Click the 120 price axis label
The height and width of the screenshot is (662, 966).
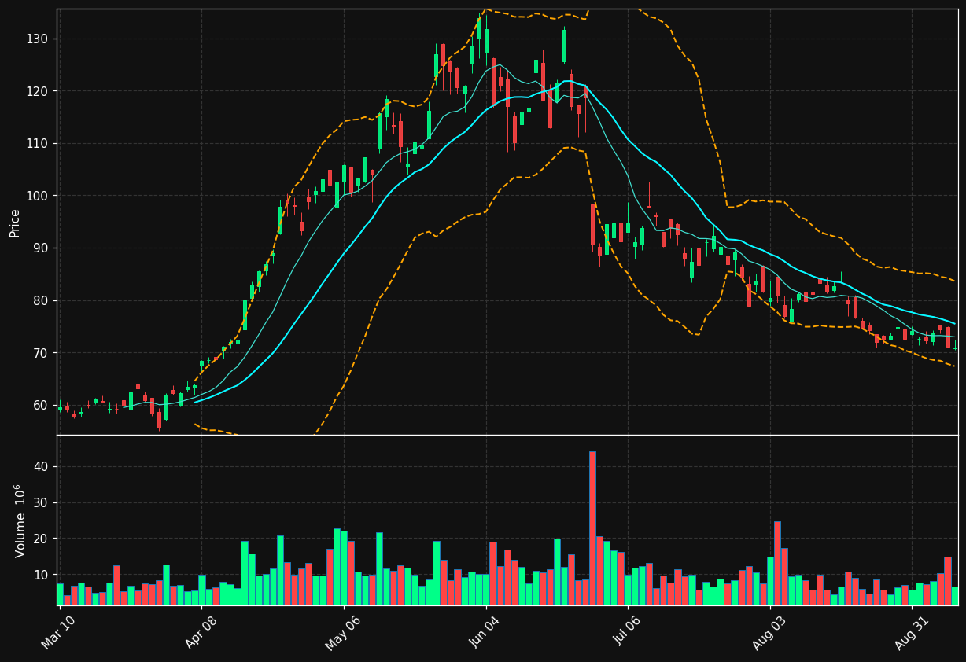37,91
